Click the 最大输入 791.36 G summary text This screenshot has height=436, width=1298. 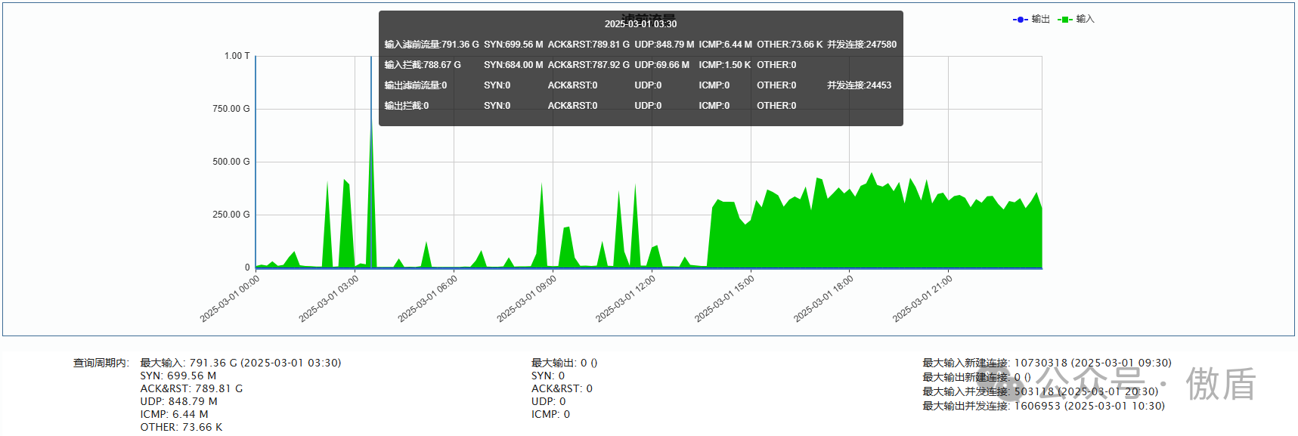[x=240, y=363]
